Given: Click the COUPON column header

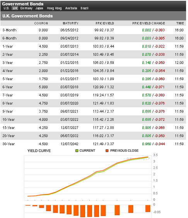Looking at the screenshot, I should (x=41, y=23).
